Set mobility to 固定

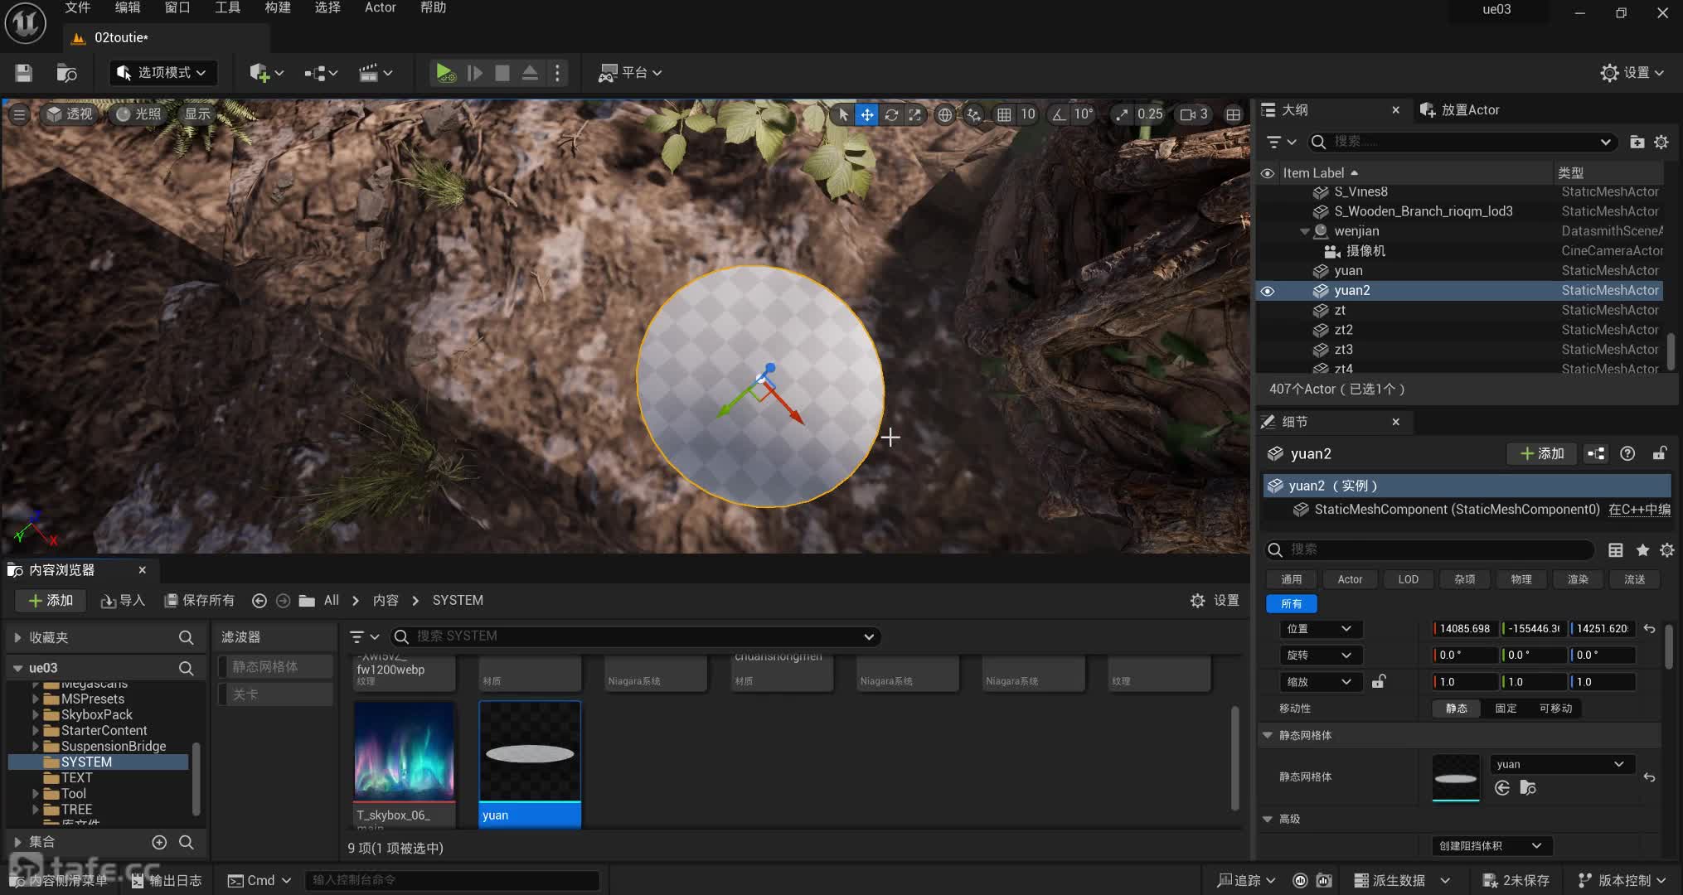click(x=1506, y=708)
